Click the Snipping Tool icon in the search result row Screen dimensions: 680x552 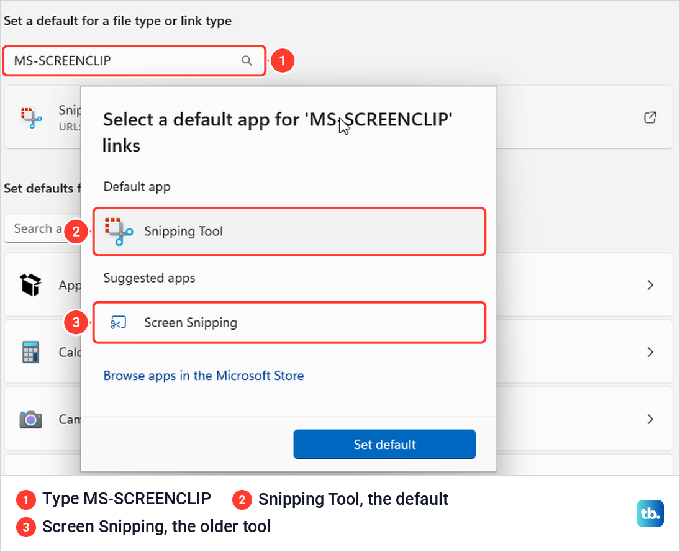coord(31,117)
